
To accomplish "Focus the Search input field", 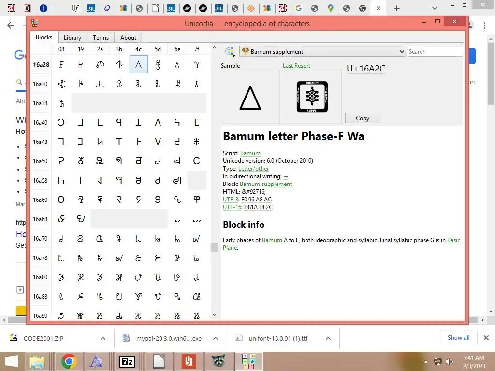I will 435,51.
